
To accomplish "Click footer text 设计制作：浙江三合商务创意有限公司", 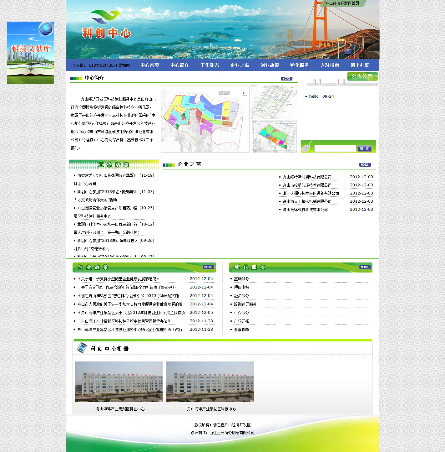I will pos(222,433).
